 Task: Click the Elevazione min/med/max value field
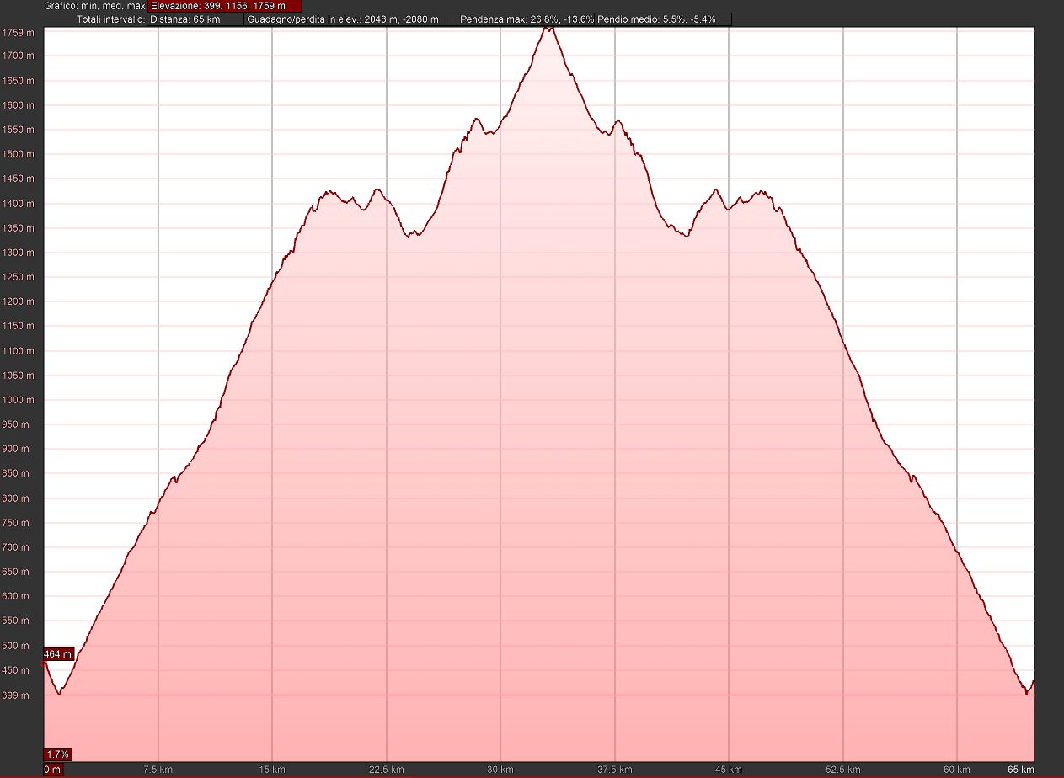pyautogui.click(x=224, y=6)
